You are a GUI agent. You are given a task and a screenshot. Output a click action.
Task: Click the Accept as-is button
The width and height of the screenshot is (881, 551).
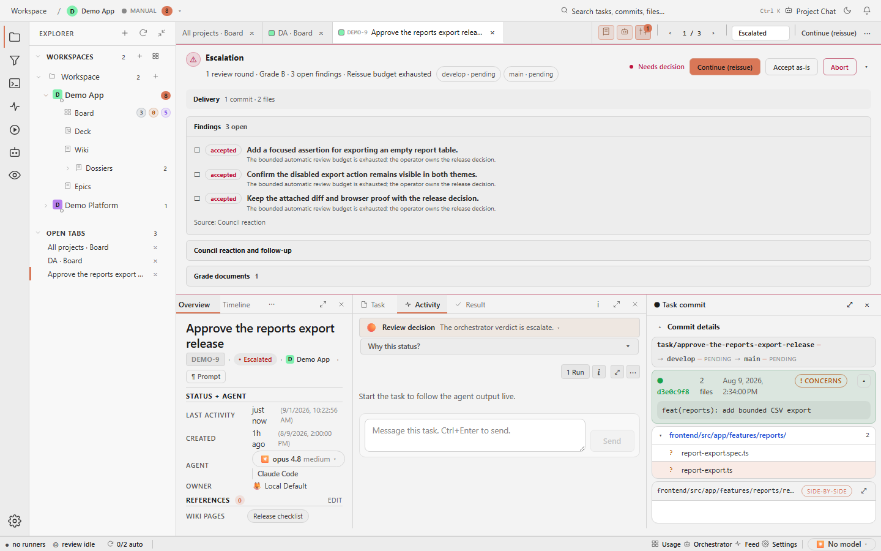(x=791, y=67)
